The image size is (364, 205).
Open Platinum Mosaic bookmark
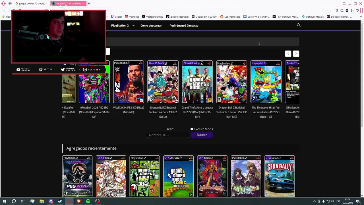click(x=313, y=17)
